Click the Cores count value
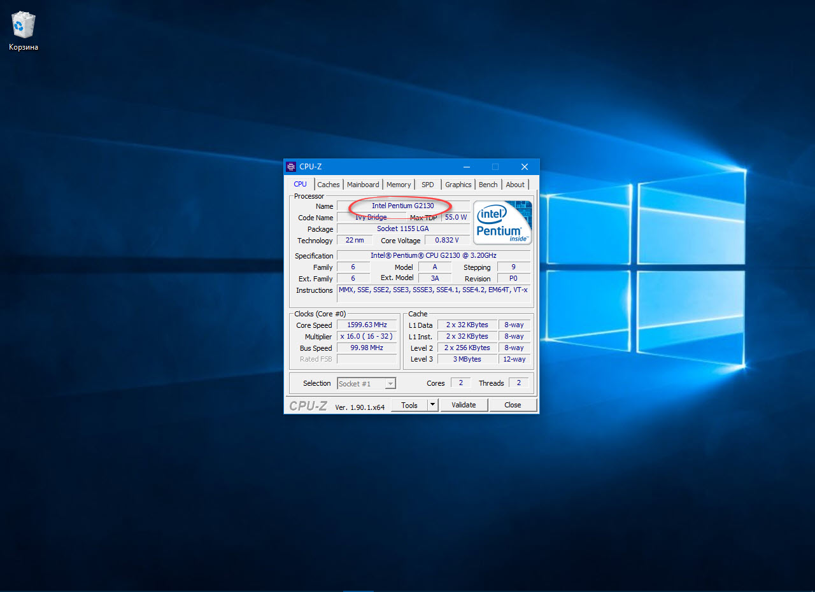Screen dimensions: 815x592 460,383
